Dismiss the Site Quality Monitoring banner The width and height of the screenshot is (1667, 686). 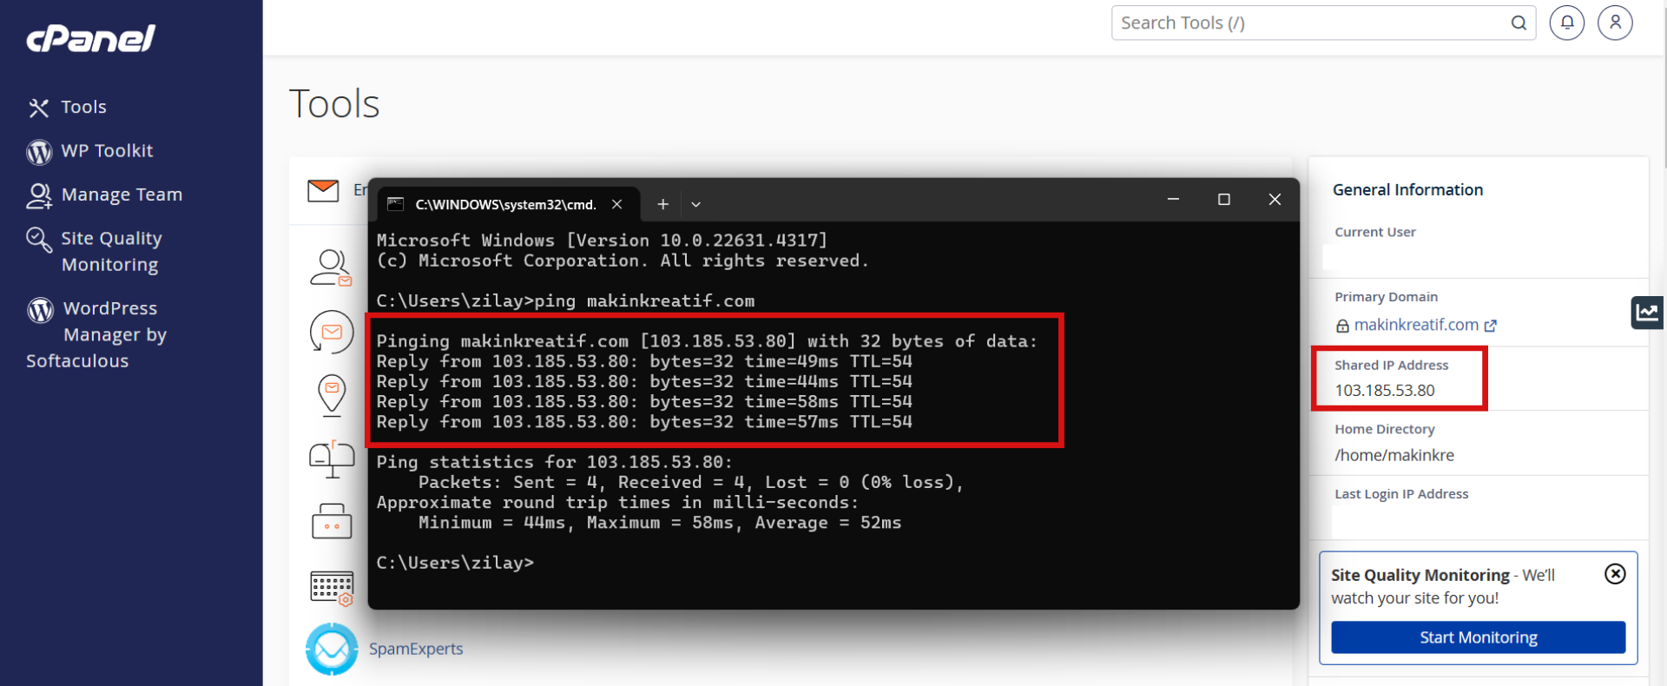click(x=1615, y=574)
